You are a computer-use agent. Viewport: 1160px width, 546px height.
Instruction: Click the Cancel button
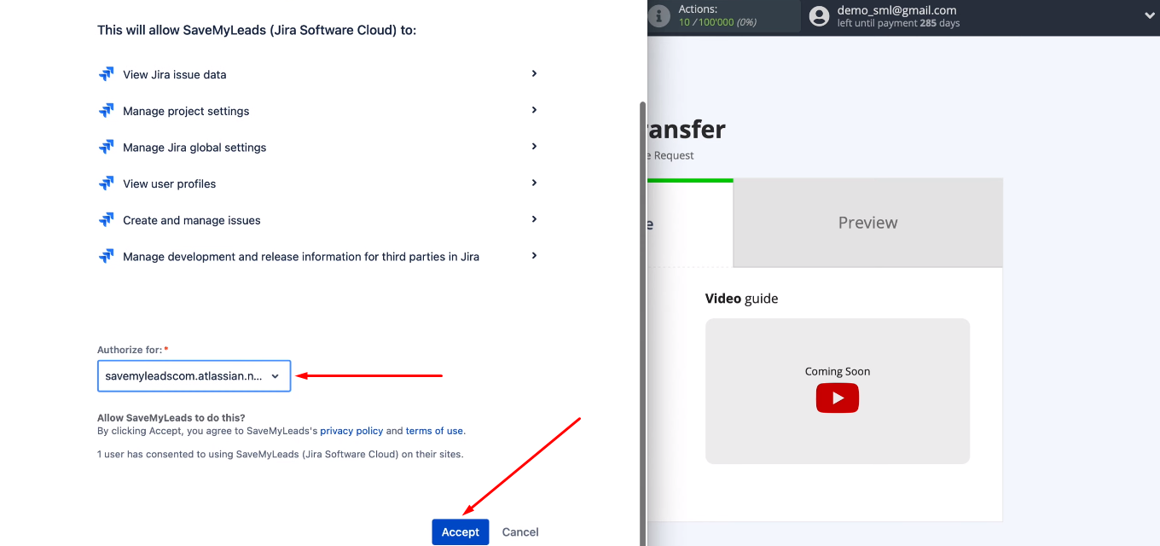coord(520,531)
